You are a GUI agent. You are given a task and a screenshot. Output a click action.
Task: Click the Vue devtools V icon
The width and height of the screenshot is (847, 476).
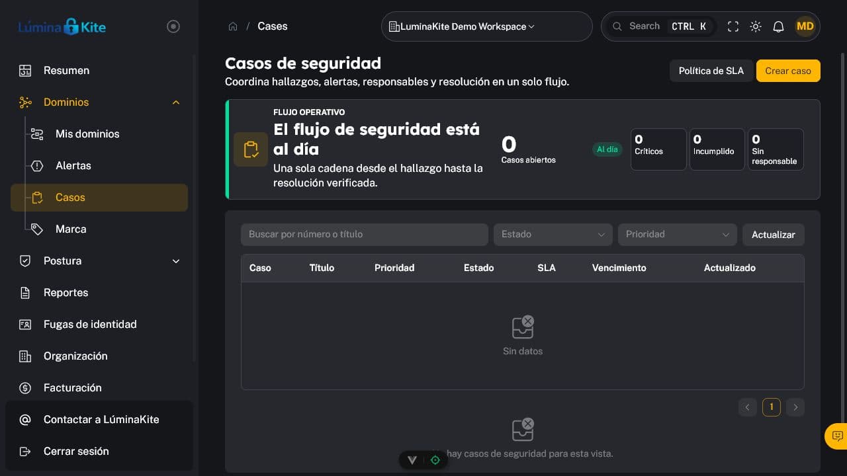tap(412, 460)
